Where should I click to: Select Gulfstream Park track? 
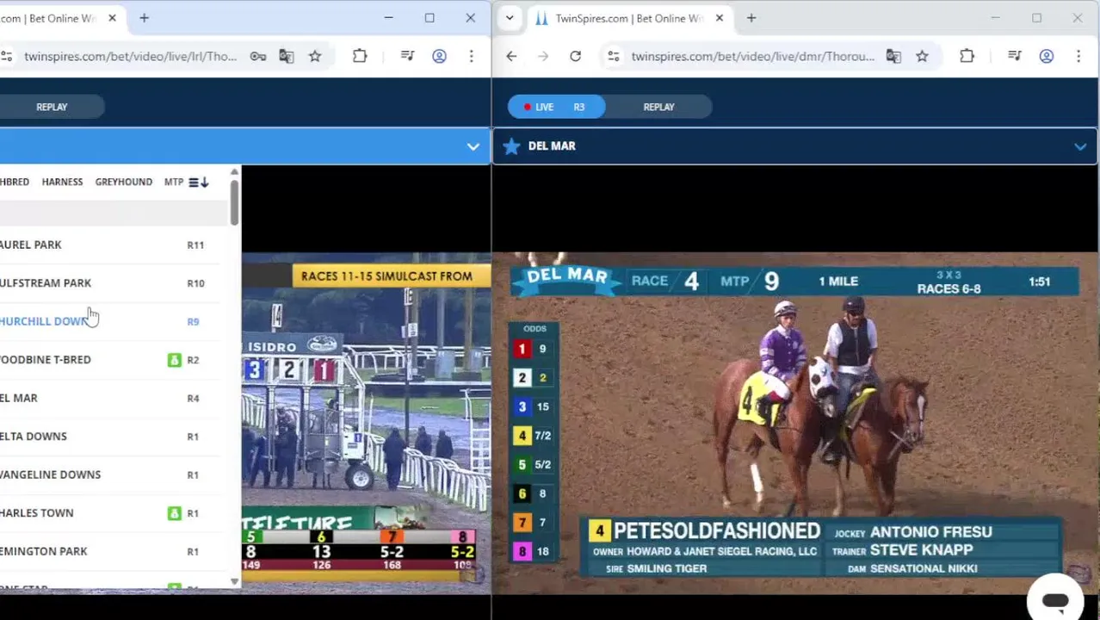point(109,283)
